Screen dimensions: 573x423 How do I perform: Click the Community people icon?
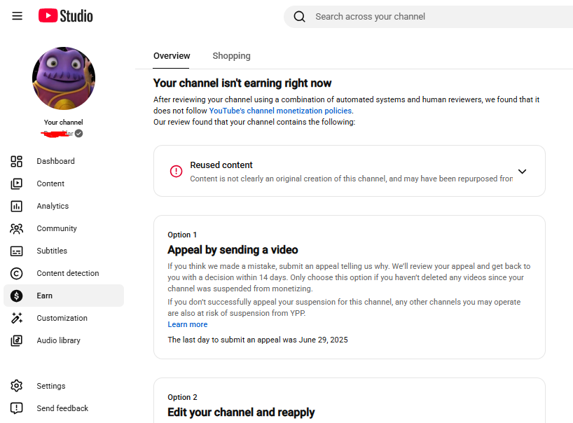(x=16, y=229)
